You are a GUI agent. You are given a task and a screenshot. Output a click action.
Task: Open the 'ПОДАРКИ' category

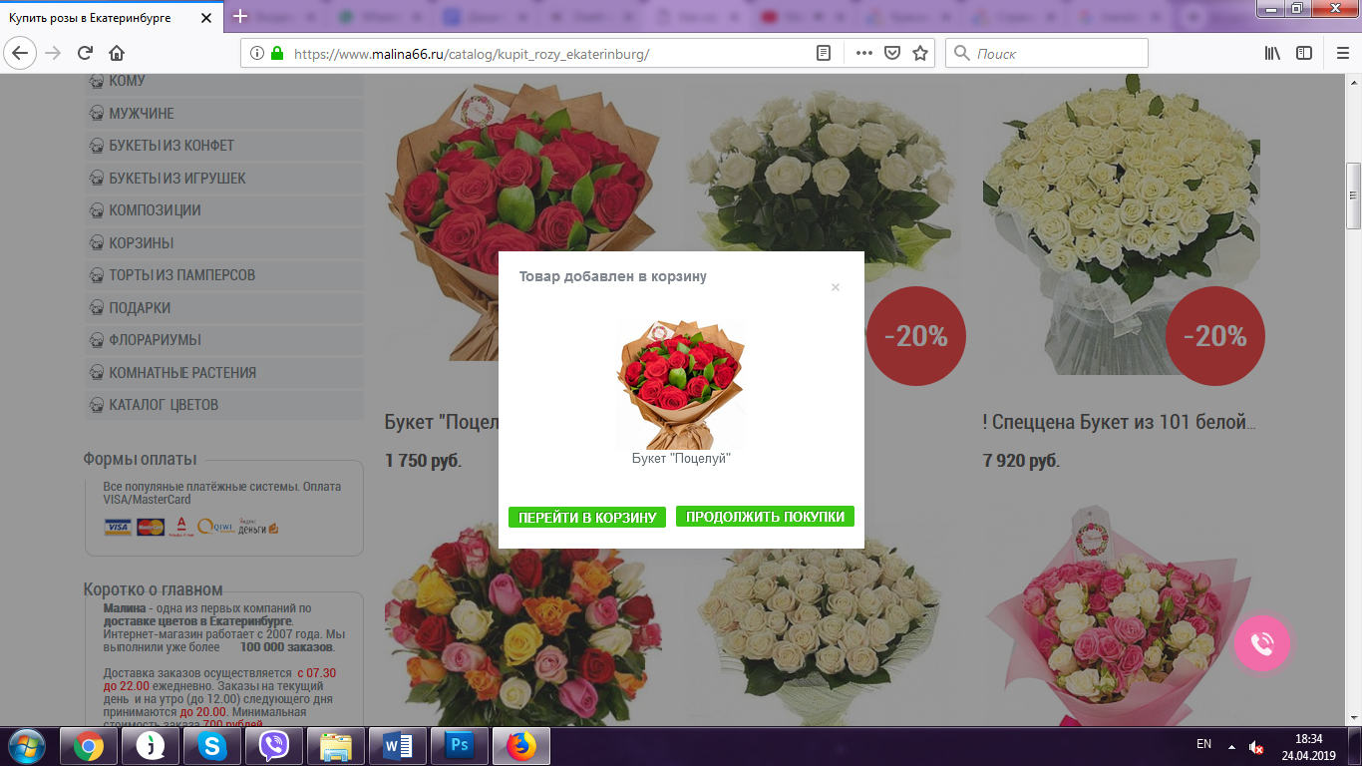[224, 307]
